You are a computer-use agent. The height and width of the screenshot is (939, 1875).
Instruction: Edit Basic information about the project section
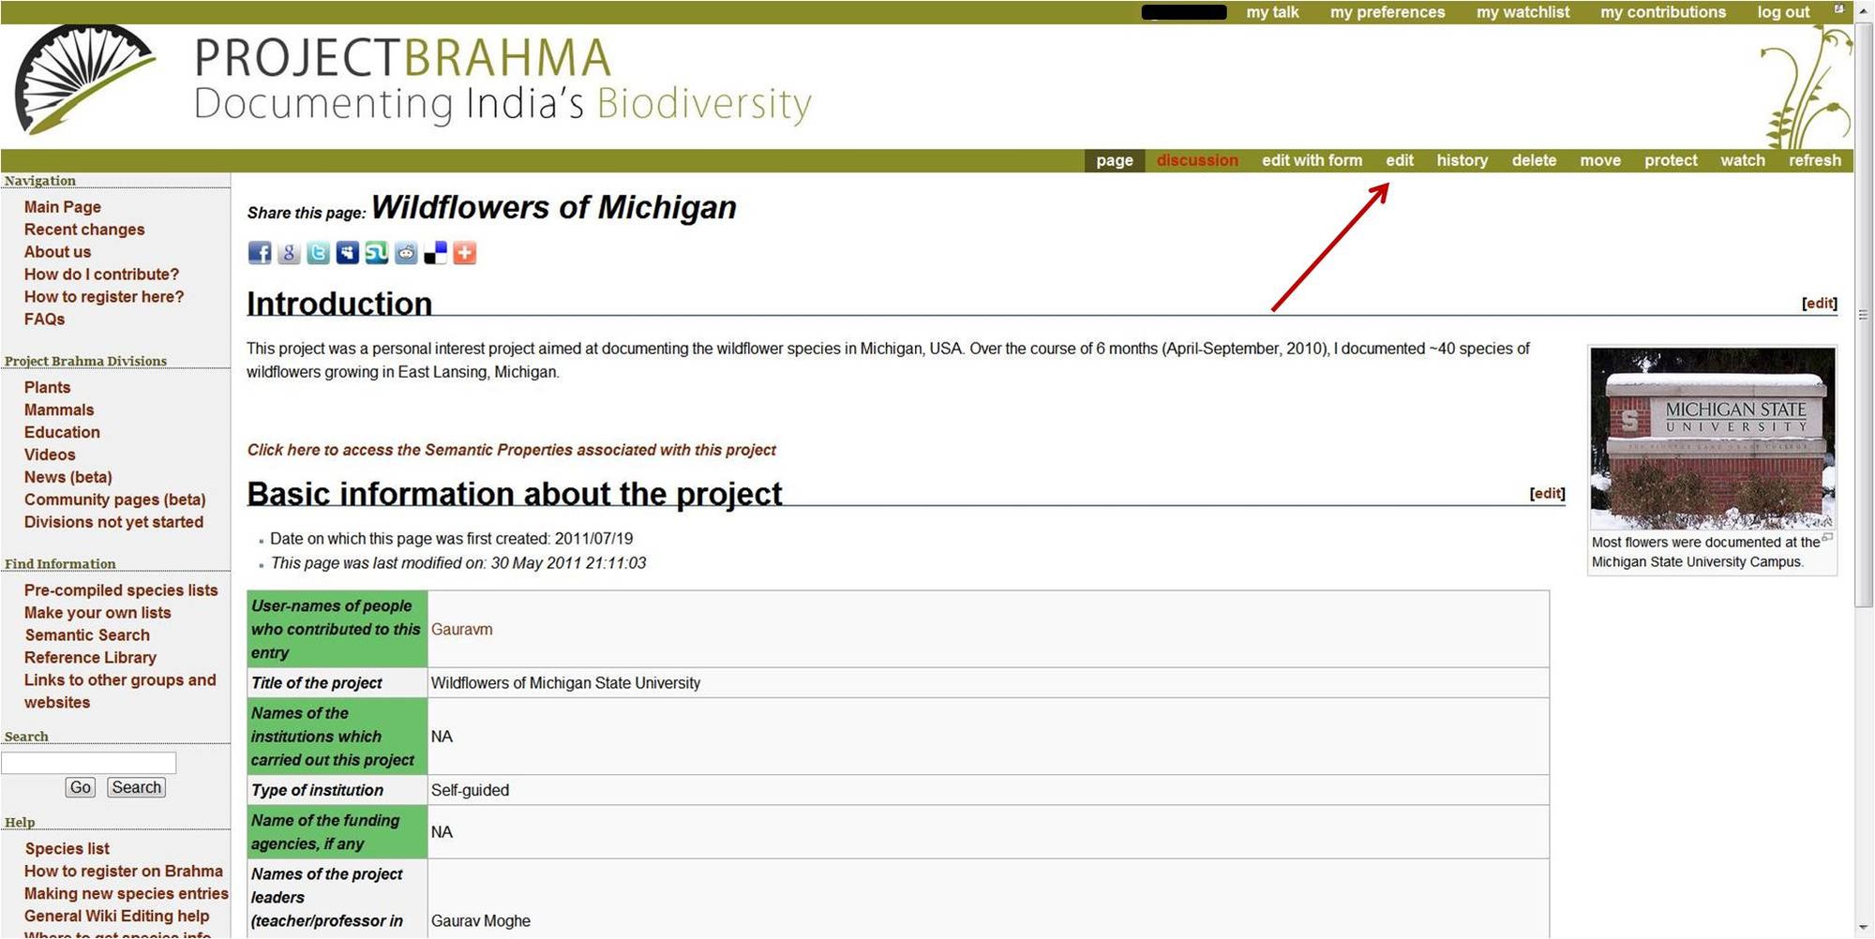coord(1547,494)
